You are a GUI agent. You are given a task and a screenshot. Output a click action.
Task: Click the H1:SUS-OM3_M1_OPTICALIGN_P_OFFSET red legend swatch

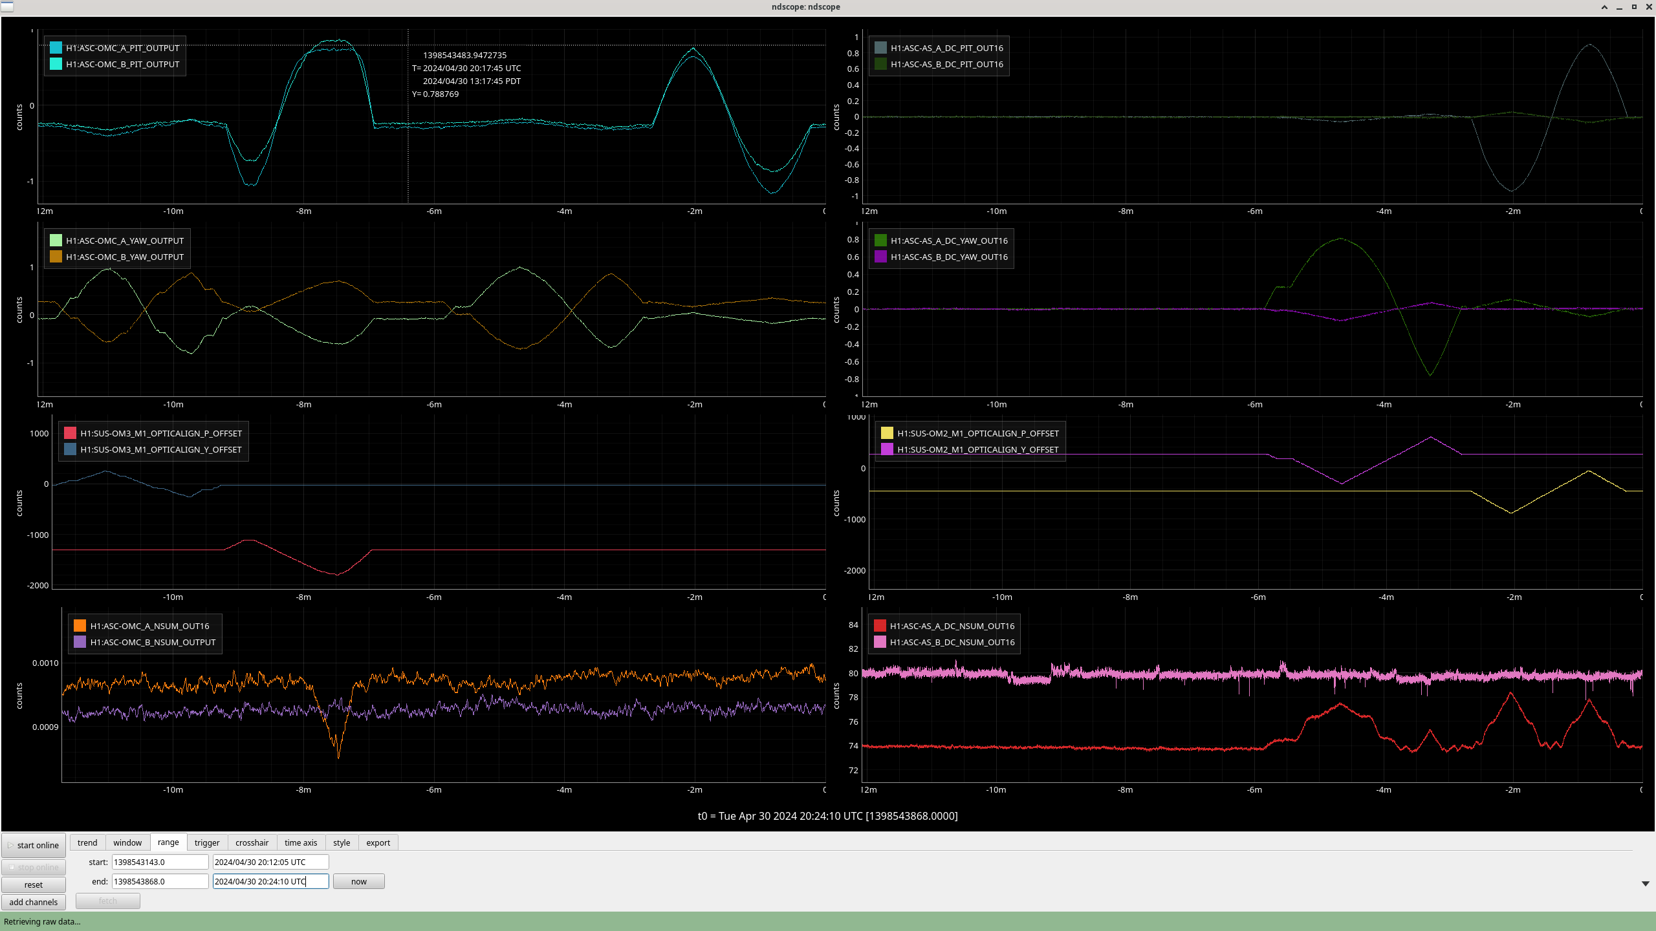[70, 433]
